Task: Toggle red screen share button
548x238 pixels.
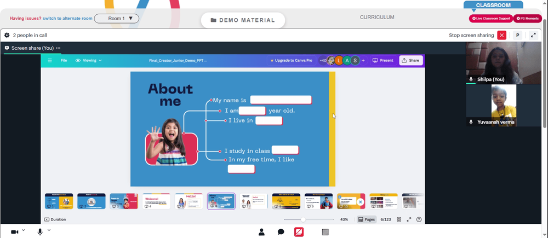Action: click(299, 232)
